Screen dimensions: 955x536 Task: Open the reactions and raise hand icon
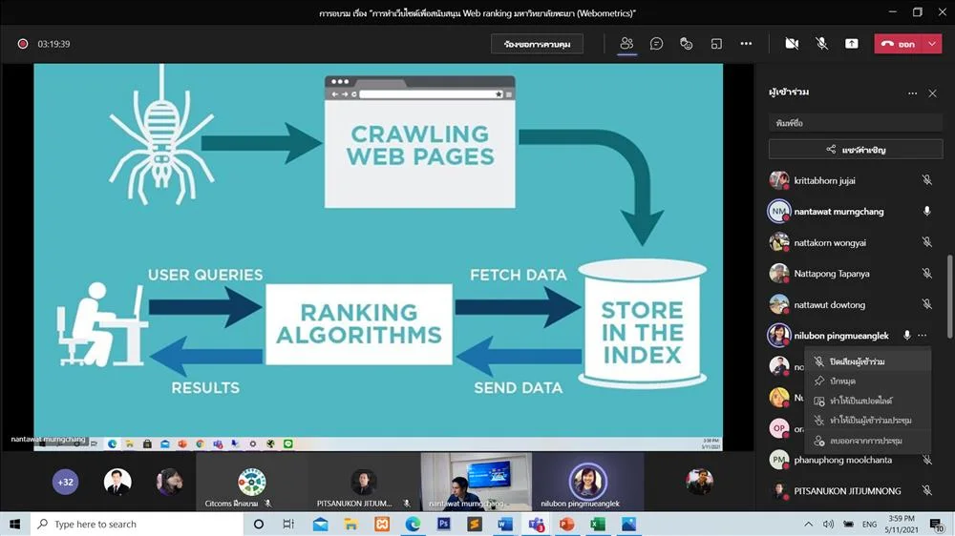[x=686, y=44]
